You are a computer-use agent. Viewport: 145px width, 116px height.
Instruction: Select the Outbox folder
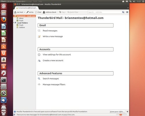click(22, 27)
